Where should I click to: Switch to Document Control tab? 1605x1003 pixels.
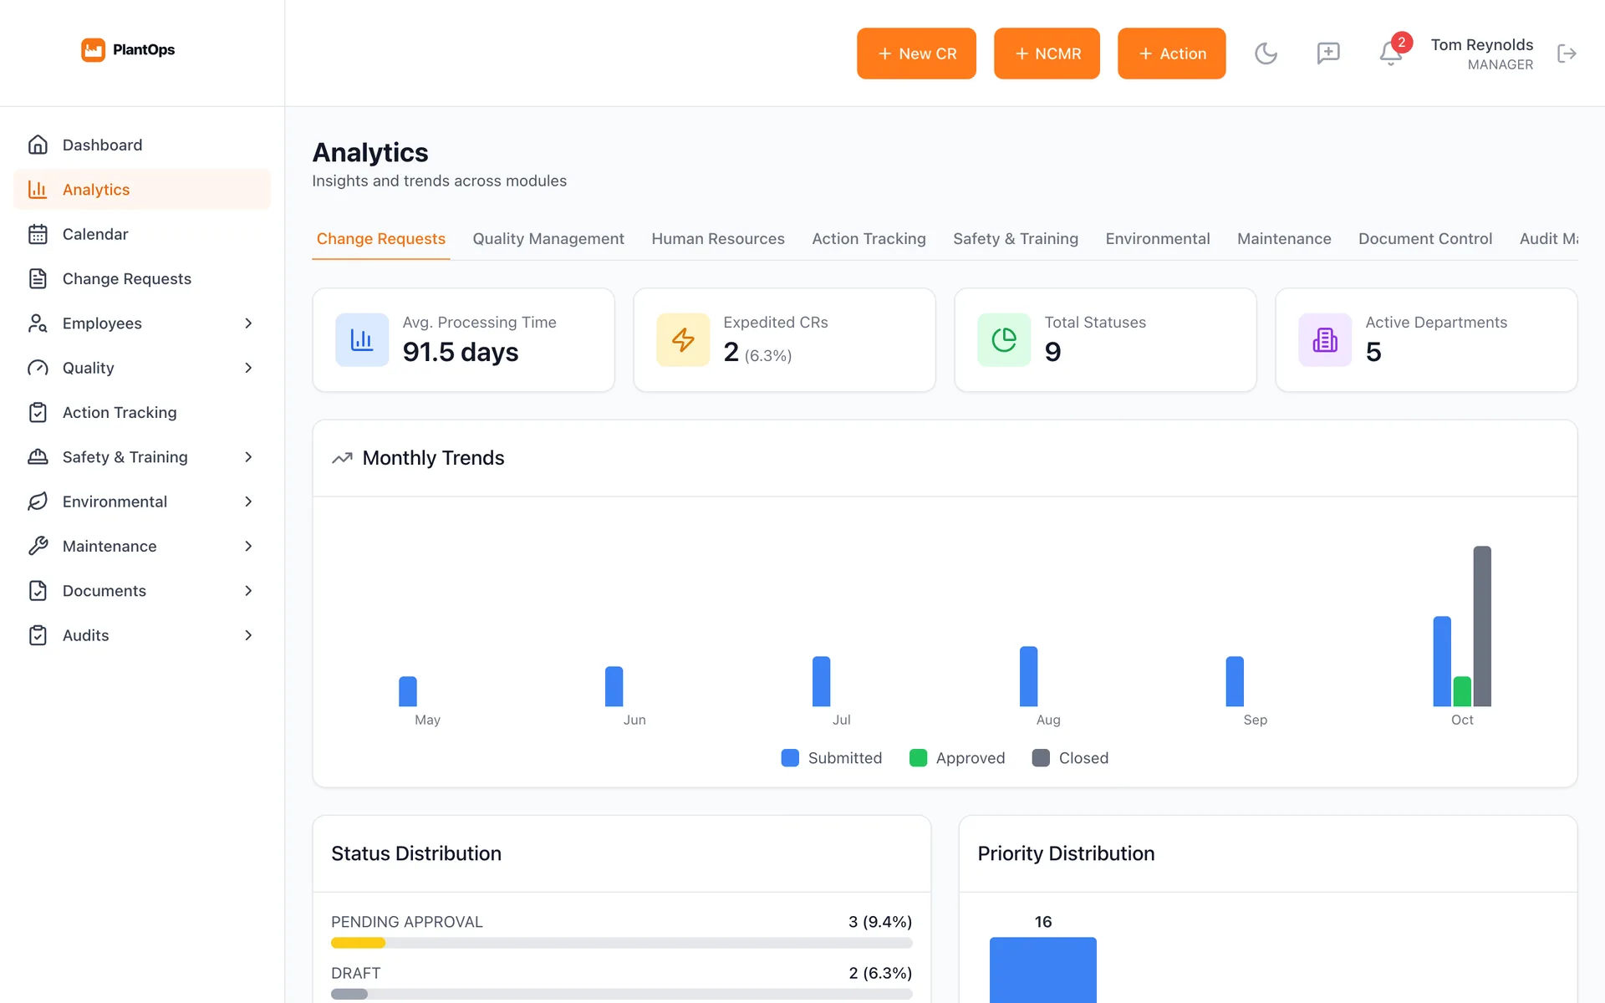(x=1425, y=239)
